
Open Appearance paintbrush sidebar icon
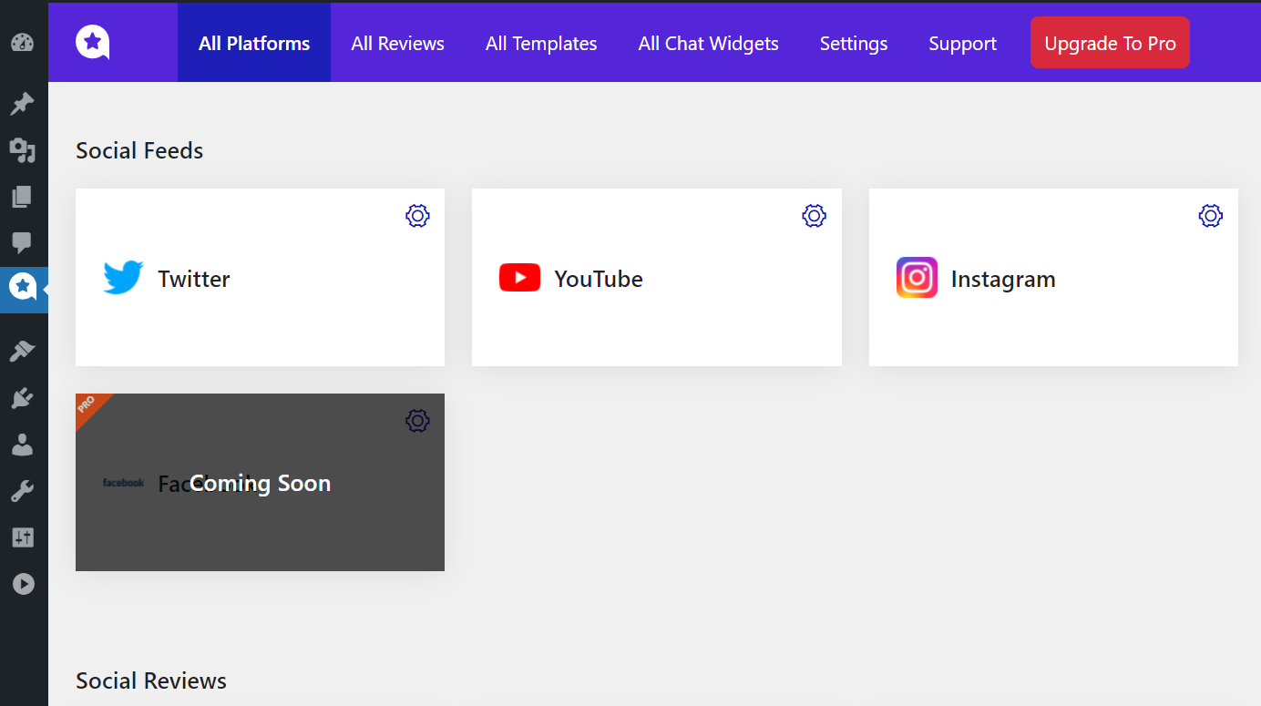tap(23, 351)
